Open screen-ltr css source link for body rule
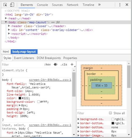Image resolution: width=132 pixels, height=138 pixels. coord(50,80)
